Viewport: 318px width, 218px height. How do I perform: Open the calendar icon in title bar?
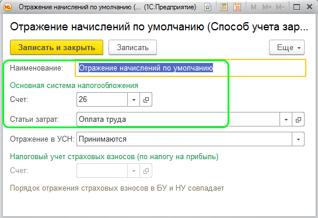point(237,8)
